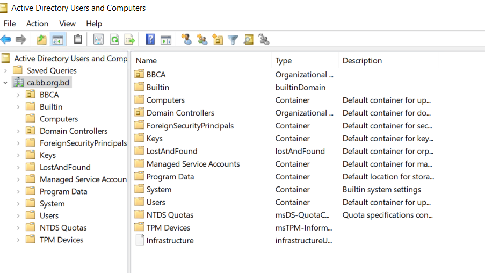Click the Export List toolbar icon
The image size is (485, 273).
coord(129,40)
